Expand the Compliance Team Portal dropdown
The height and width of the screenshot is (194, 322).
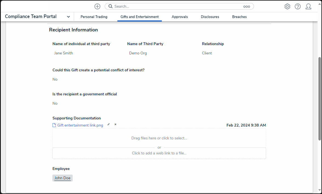[x=68, y=16]
